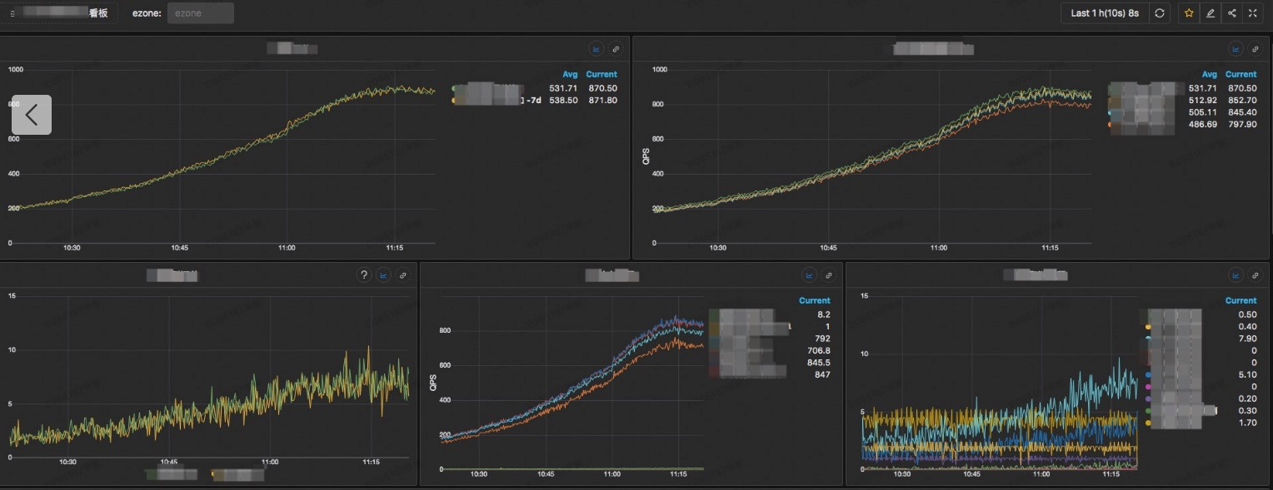
Task: Open the Last 1 h time range picker
Action: (1105, 13)
